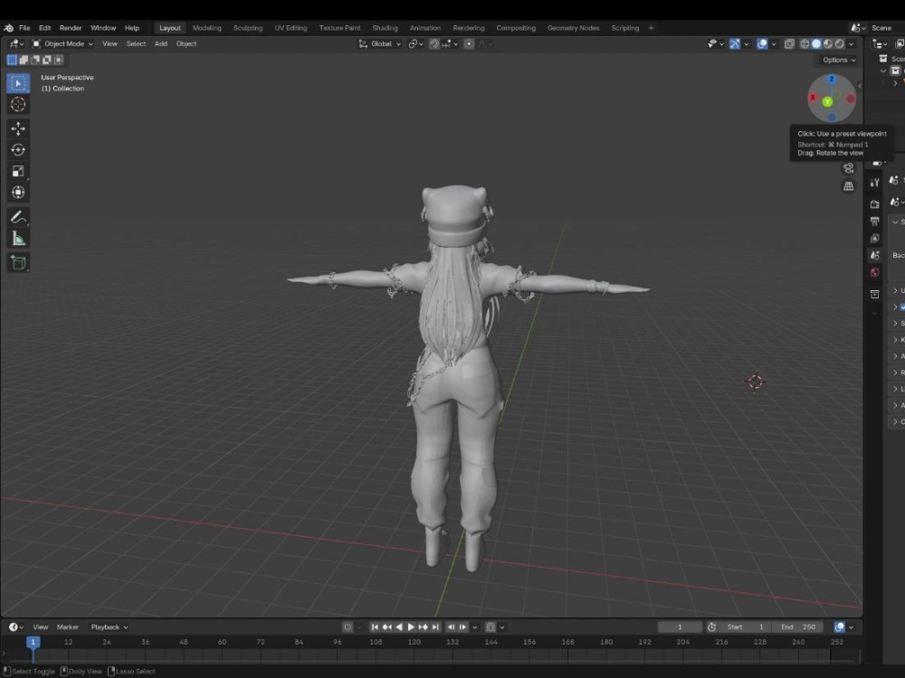Click the Blender logo menu icon
Screen dimensions: 905x678
pyautogui.click(x=9, y=28)
